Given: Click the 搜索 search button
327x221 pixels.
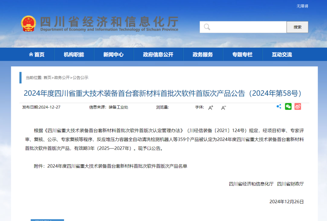Looking at the screenshot, I should [x=297, y=27].
